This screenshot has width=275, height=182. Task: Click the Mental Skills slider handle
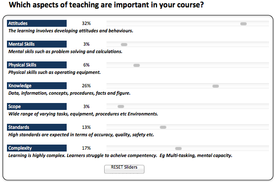[x=124, y=45]
